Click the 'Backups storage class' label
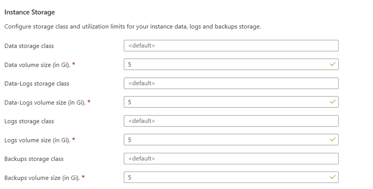373x189 pixels. click(34, 159)
